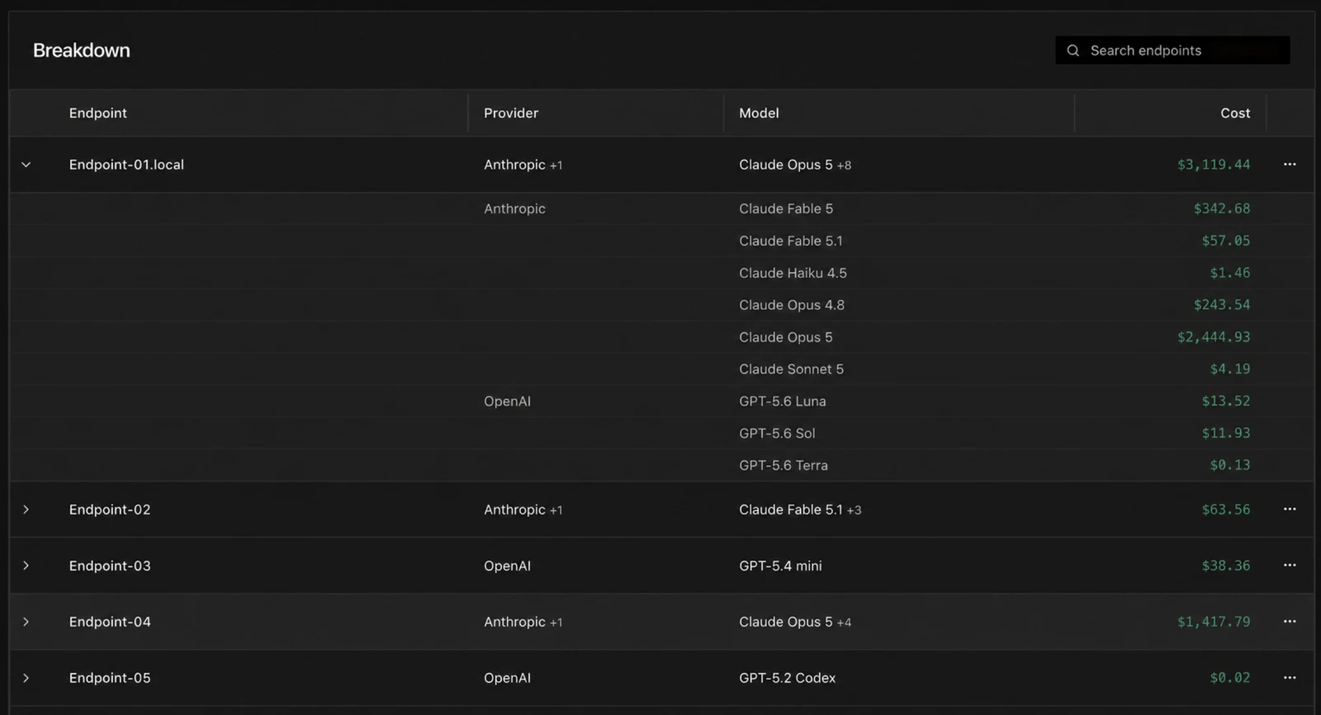Open more options for Endpoint-05
The height and width of the screenshot is (715, 1321).
coord(1290,677)
